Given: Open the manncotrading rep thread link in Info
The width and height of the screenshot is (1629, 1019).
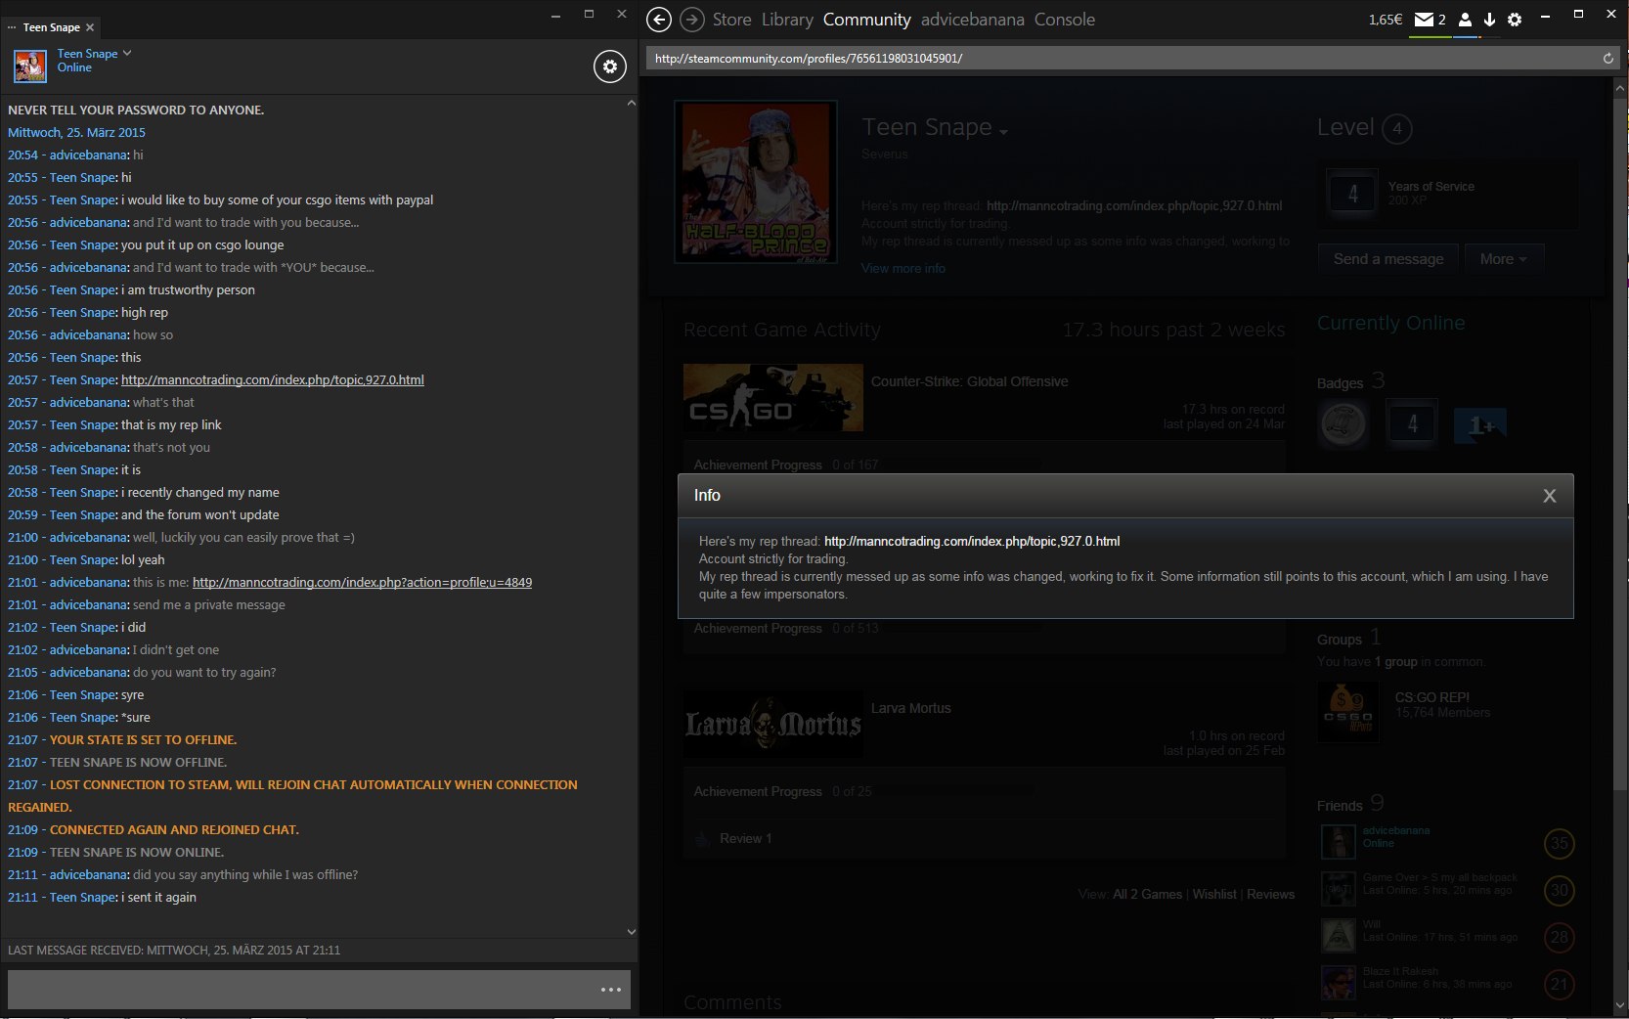Looking at the screenshot, I should (x=972, y=541).
